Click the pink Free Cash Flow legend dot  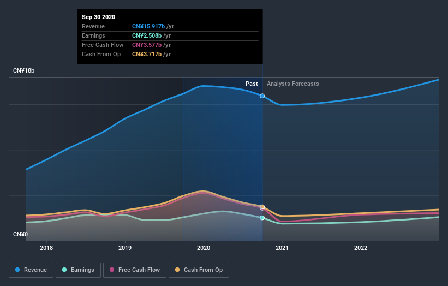(x=112, y=270)
